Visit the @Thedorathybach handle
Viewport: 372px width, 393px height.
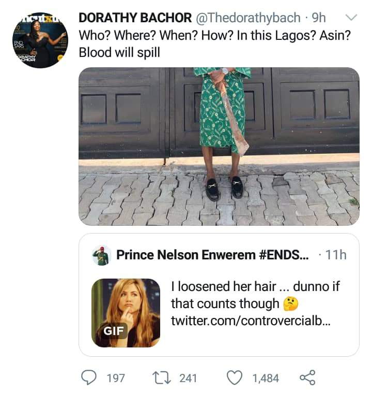[x=248, y=18]
